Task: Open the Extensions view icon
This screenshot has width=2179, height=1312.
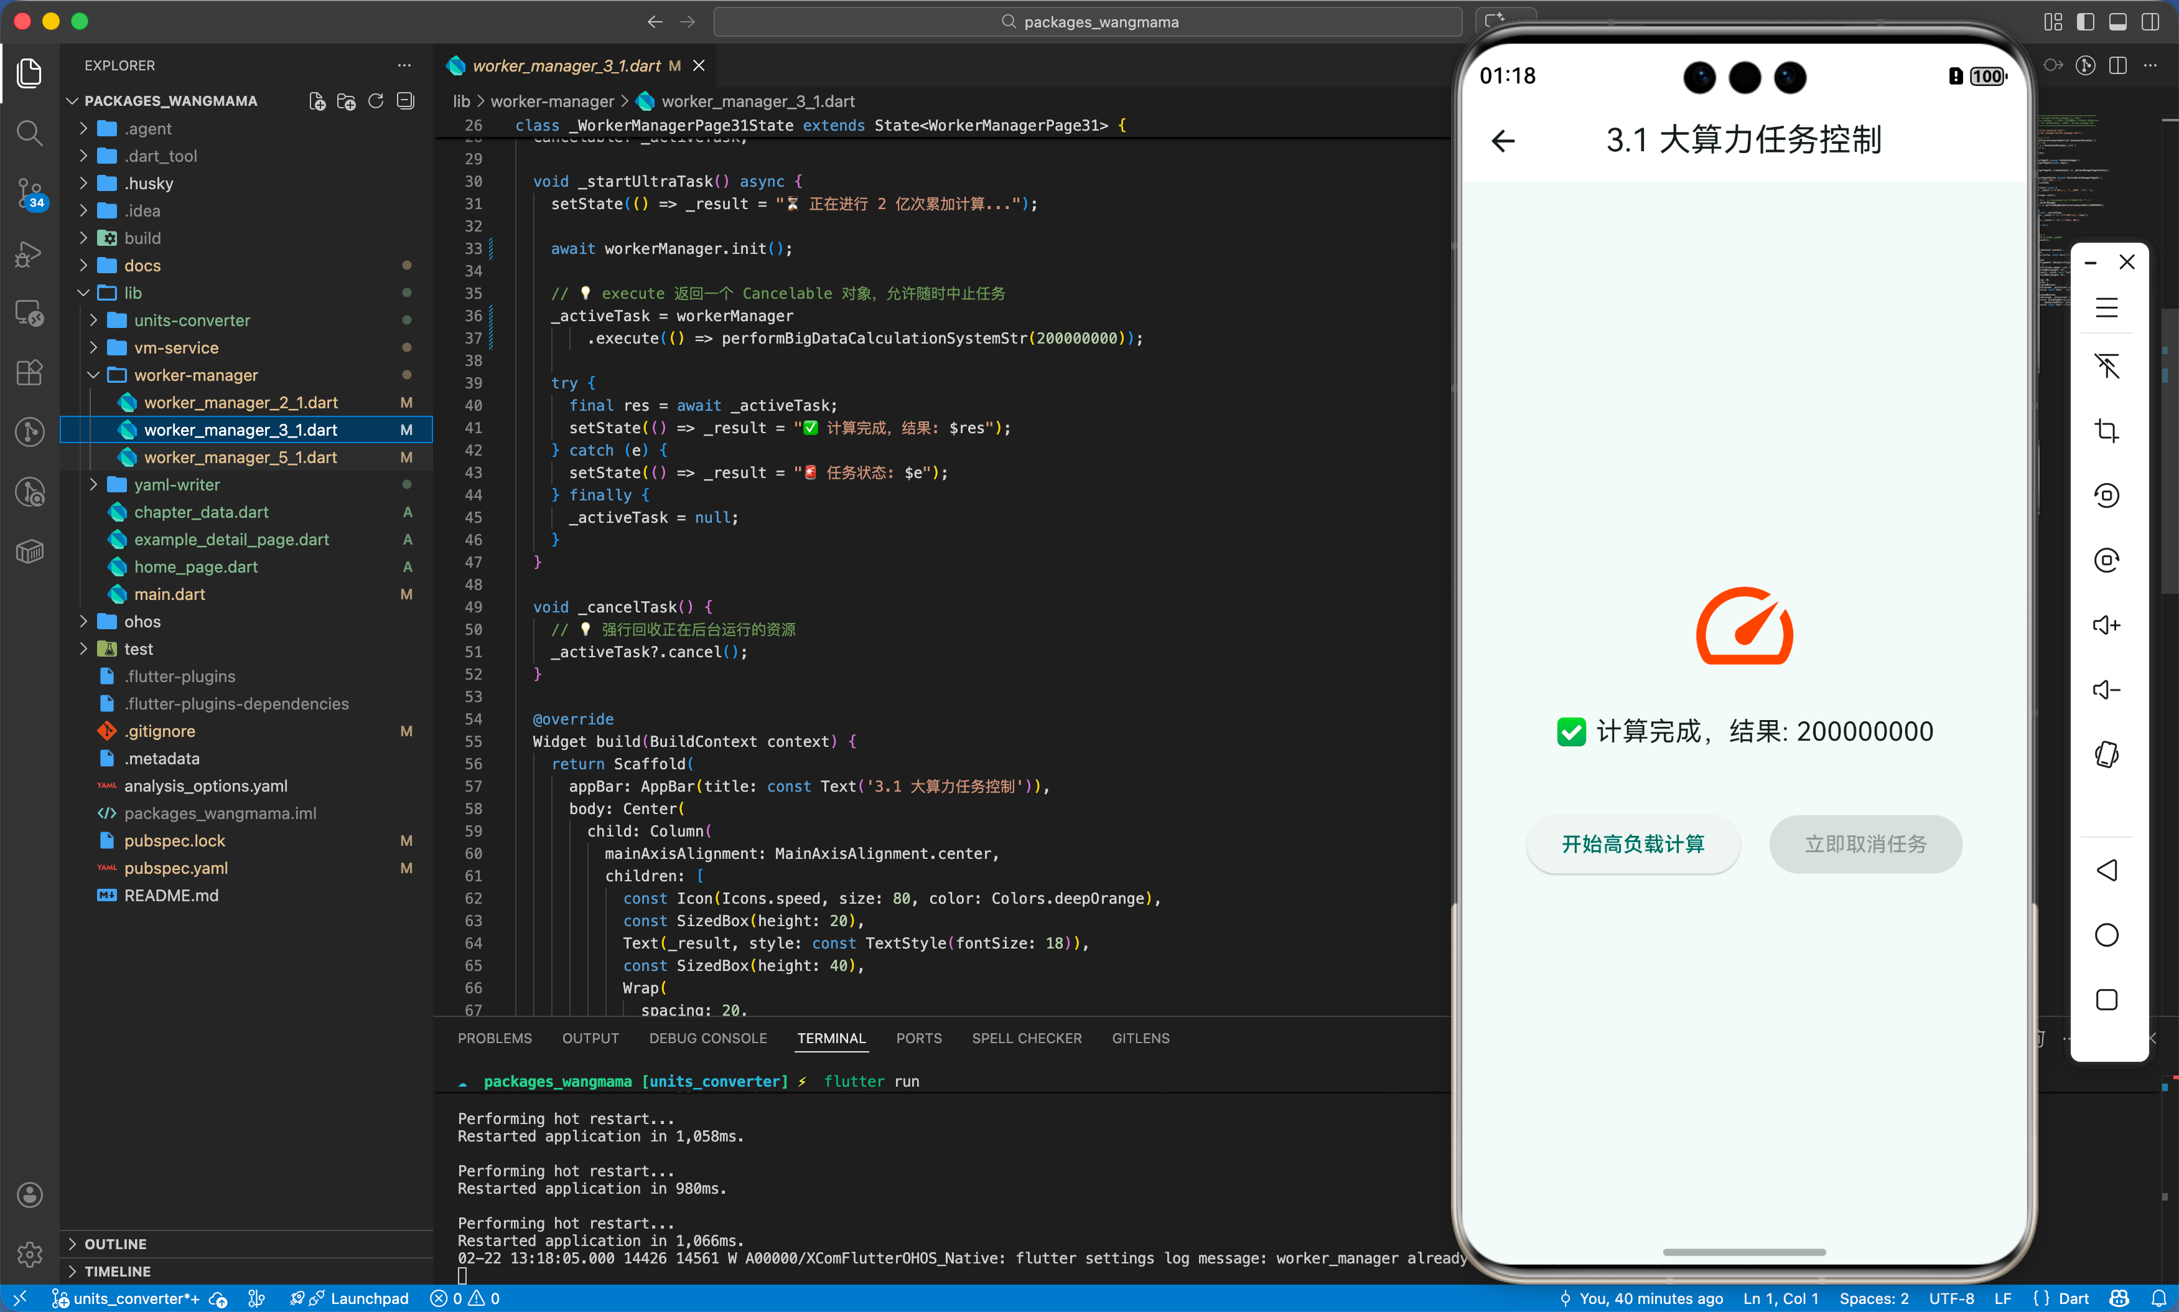Action: click(29, 372)
